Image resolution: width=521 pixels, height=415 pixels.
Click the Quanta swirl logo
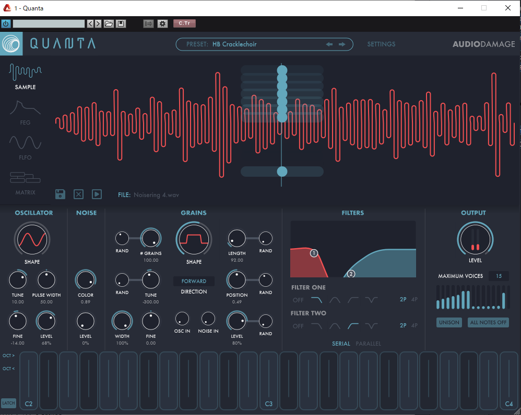coord(11,44)
